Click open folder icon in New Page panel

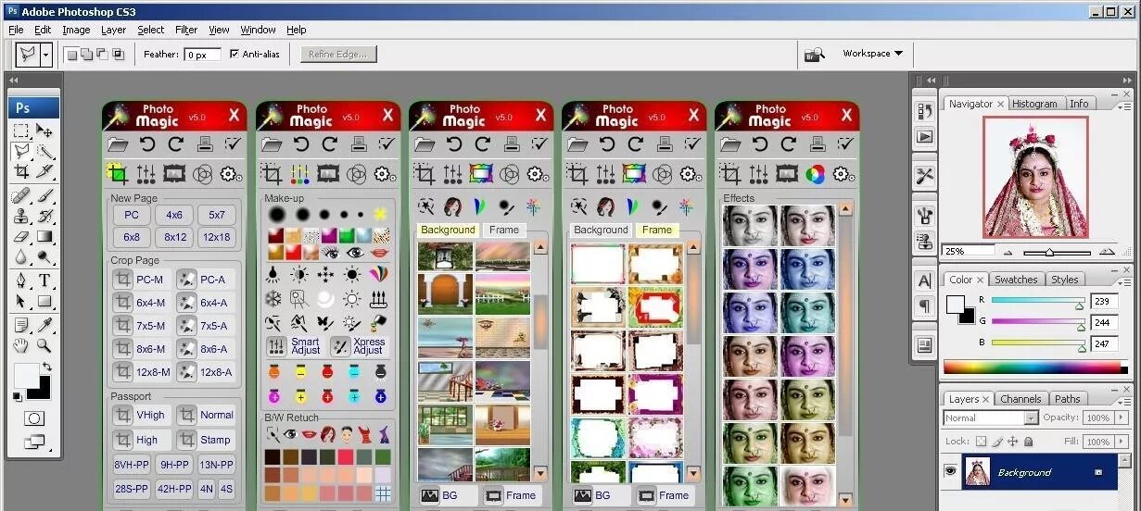(118, 144)
